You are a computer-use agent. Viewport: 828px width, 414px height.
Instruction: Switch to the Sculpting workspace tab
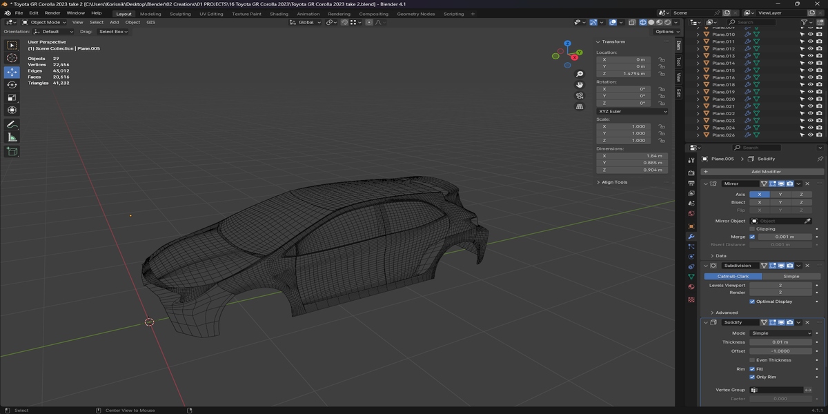pos(181,14)
